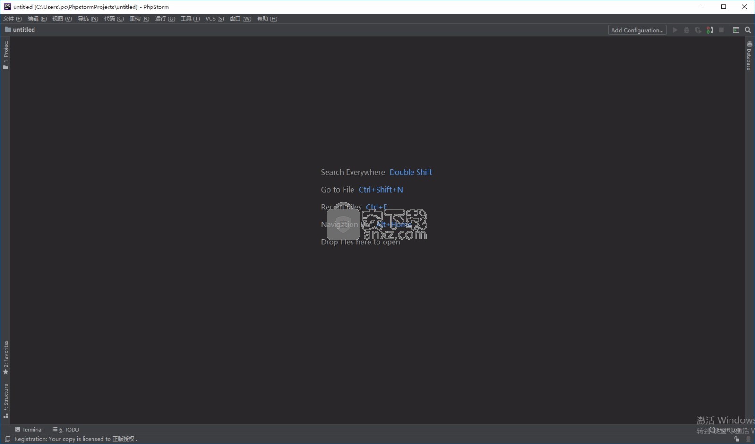Click the Registration license status text
Screen dimensions: 755x444
[x=76, y=439]
